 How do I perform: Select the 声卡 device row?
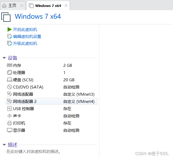(x=52, y=116)
